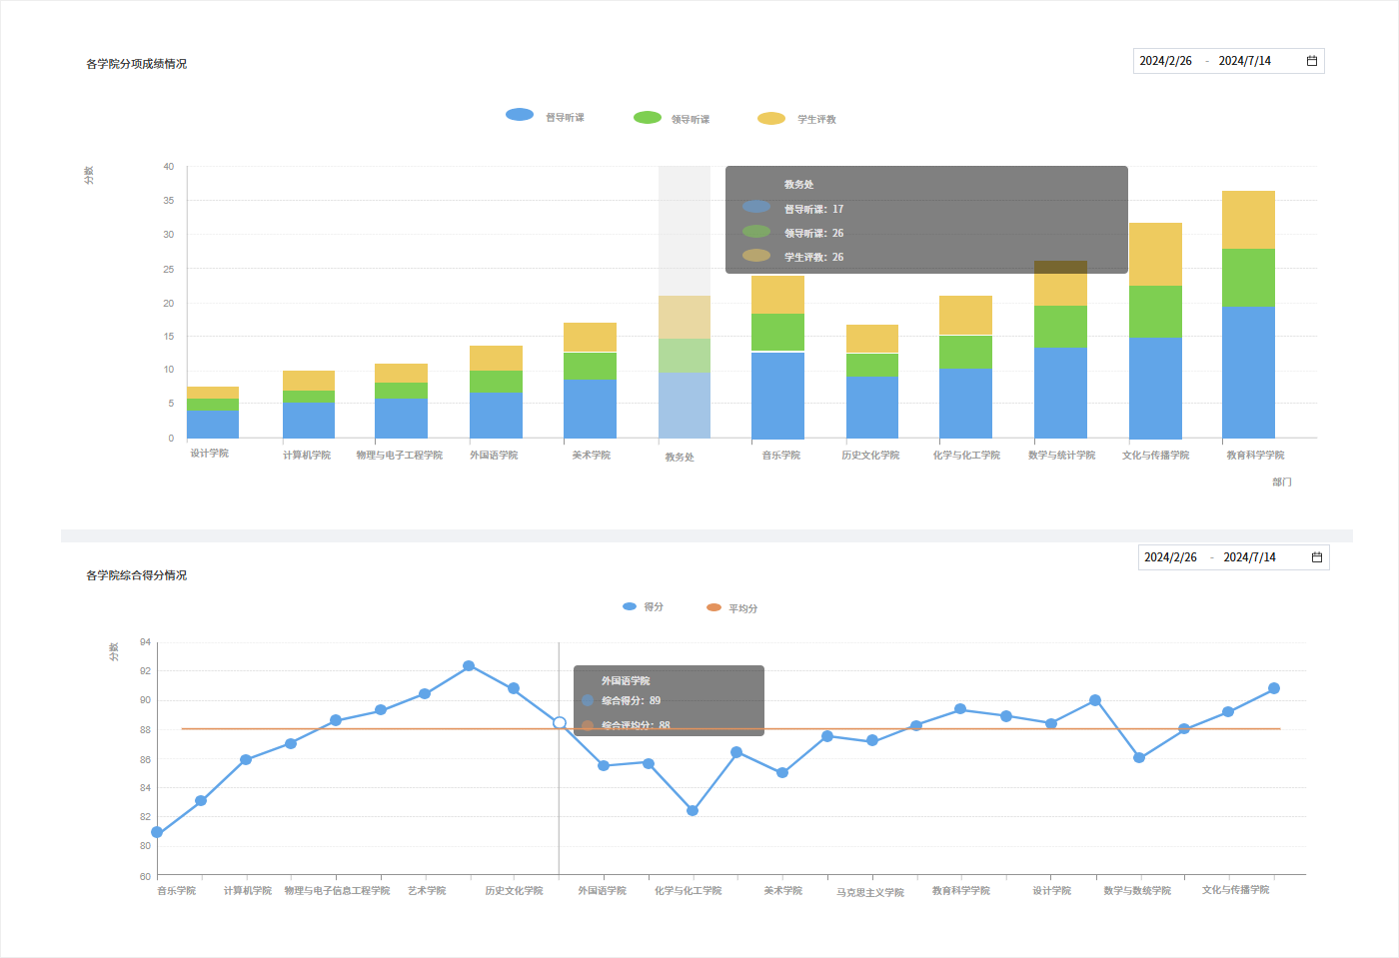Open calendar icon in top chart date picker

point(1311,61)
